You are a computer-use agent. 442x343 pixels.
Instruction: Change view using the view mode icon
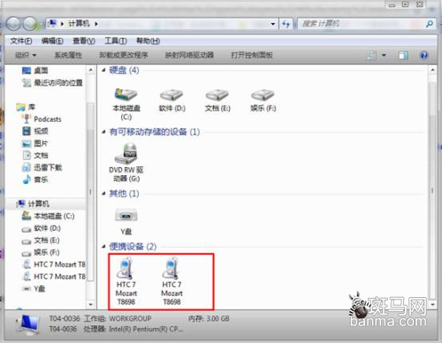pyautogui.click(x=371, y=55)
